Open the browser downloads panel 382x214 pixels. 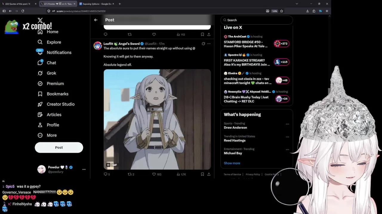(307, 11)
